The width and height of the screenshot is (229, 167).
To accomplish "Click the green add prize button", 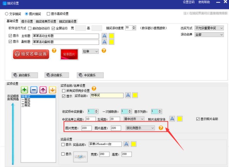I will click(23, 90).
